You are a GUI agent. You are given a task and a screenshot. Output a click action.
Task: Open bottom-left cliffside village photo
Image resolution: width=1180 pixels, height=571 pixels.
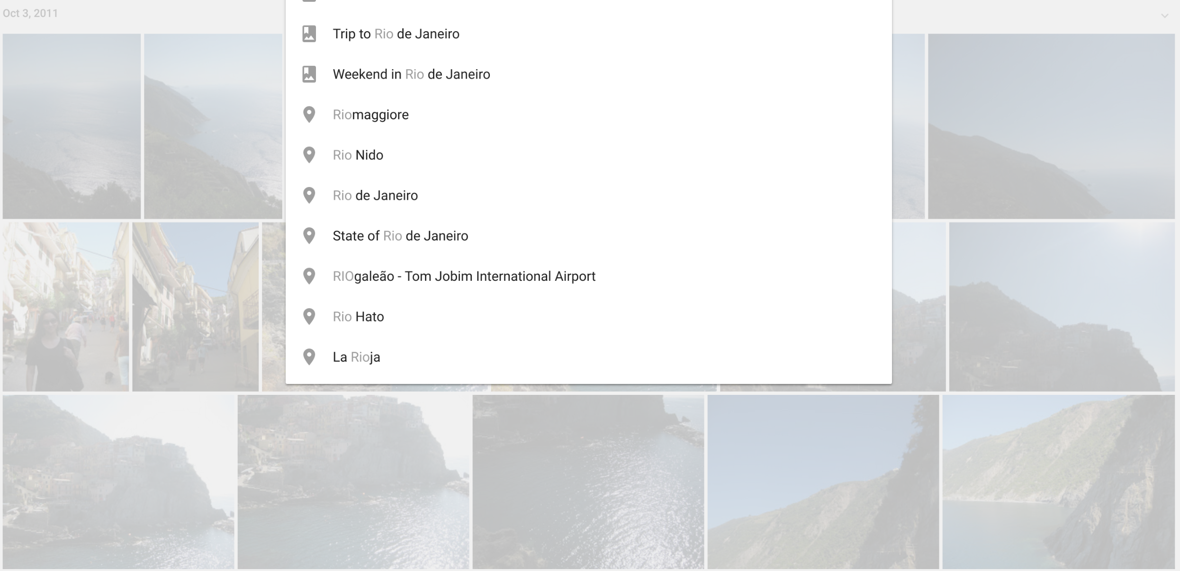(118, 482)
